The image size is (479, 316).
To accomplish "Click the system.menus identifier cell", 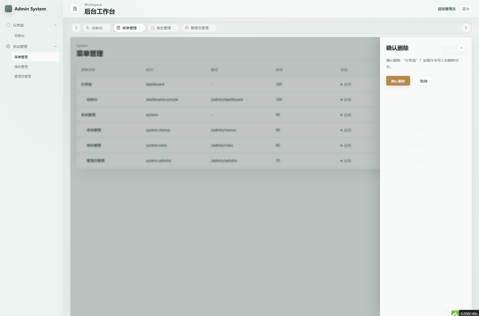I will [x=158, y=130].
